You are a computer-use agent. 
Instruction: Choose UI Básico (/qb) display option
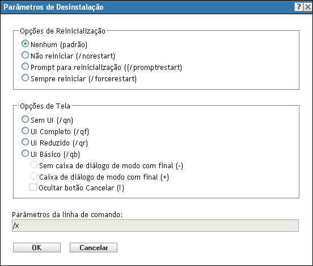coord(25,153)
